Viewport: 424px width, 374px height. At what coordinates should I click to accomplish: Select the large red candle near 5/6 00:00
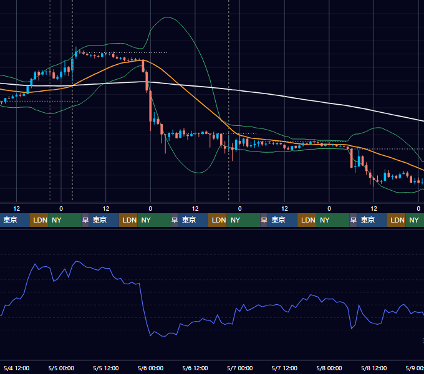pyautogui.click(x=150, y=106)
